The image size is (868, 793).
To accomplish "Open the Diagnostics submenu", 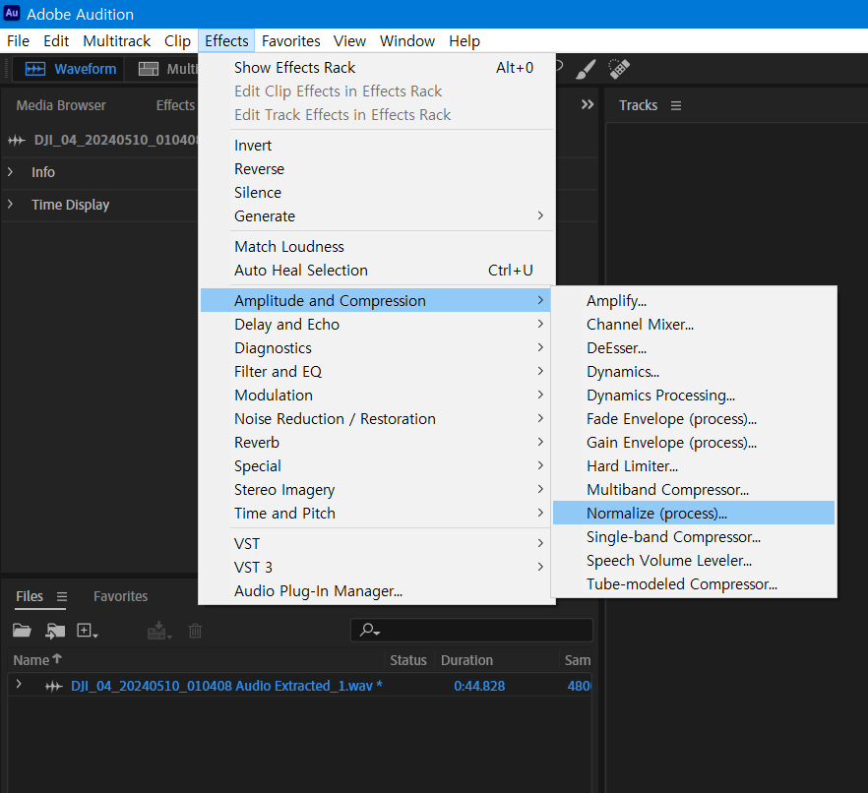I will (377, 347).
